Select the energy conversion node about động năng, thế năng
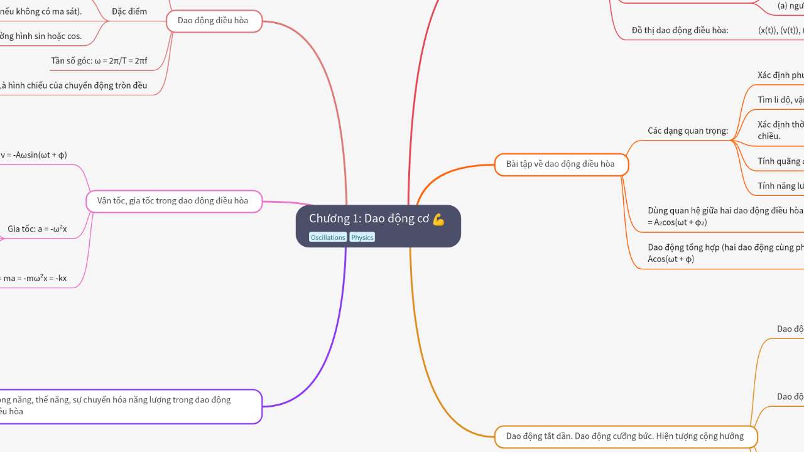 pyautogui.click(x=126, y=406)
